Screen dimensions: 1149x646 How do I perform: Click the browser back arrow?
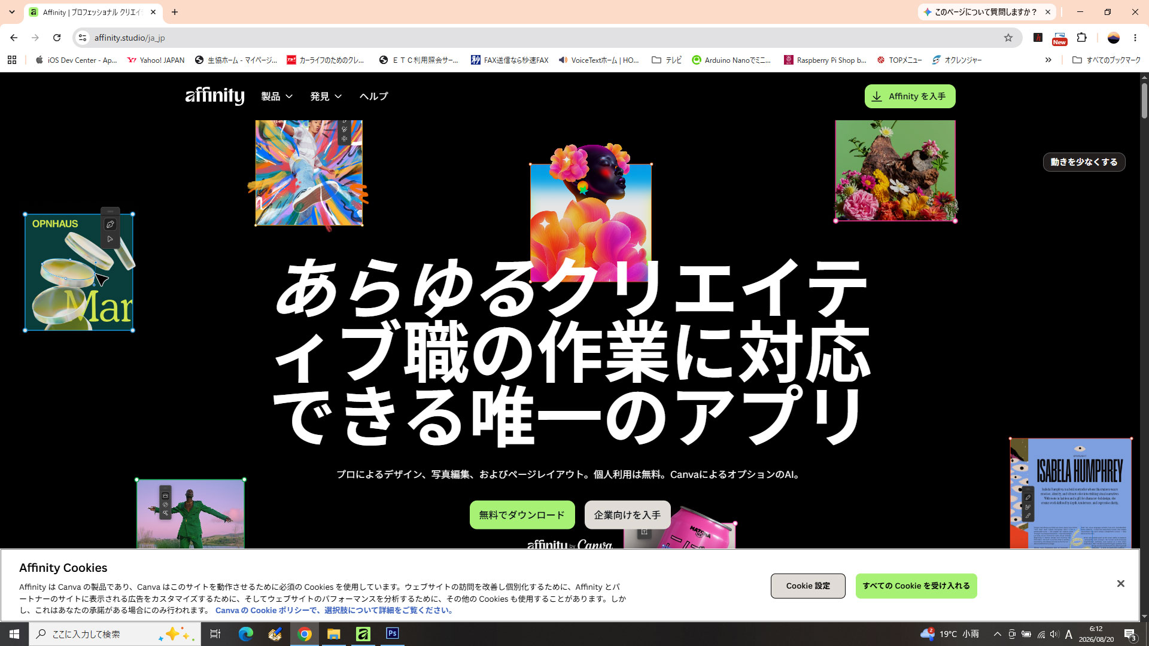click(14, 38)
